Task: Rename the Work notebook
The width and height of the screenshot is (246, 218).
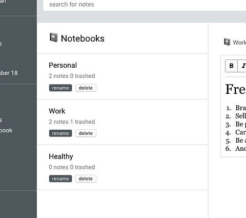Action: coord(60,133)
